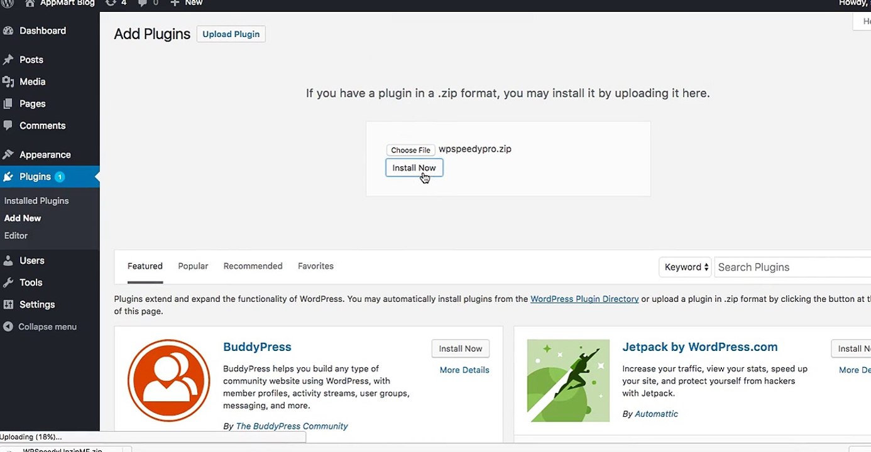Click the Upload Plugin button

coord(231,34)
